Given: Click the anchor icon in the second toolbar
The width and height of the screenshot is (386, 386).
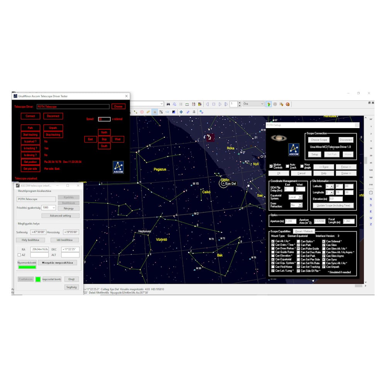Looking at the screenshot, I should 194,112.
